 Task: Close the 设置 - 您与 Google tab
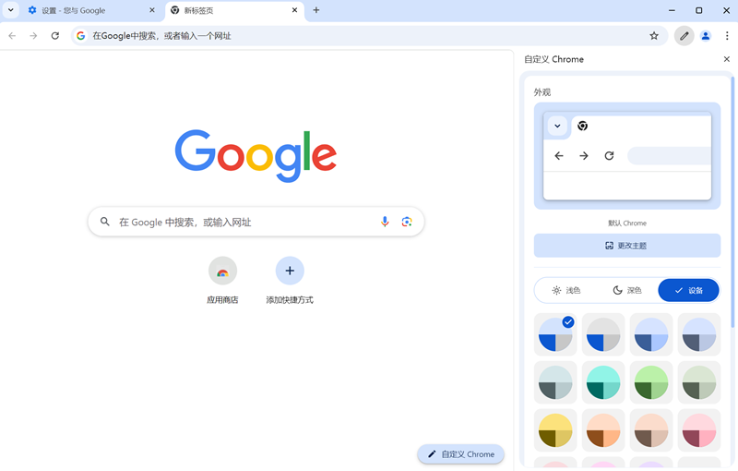152,10
